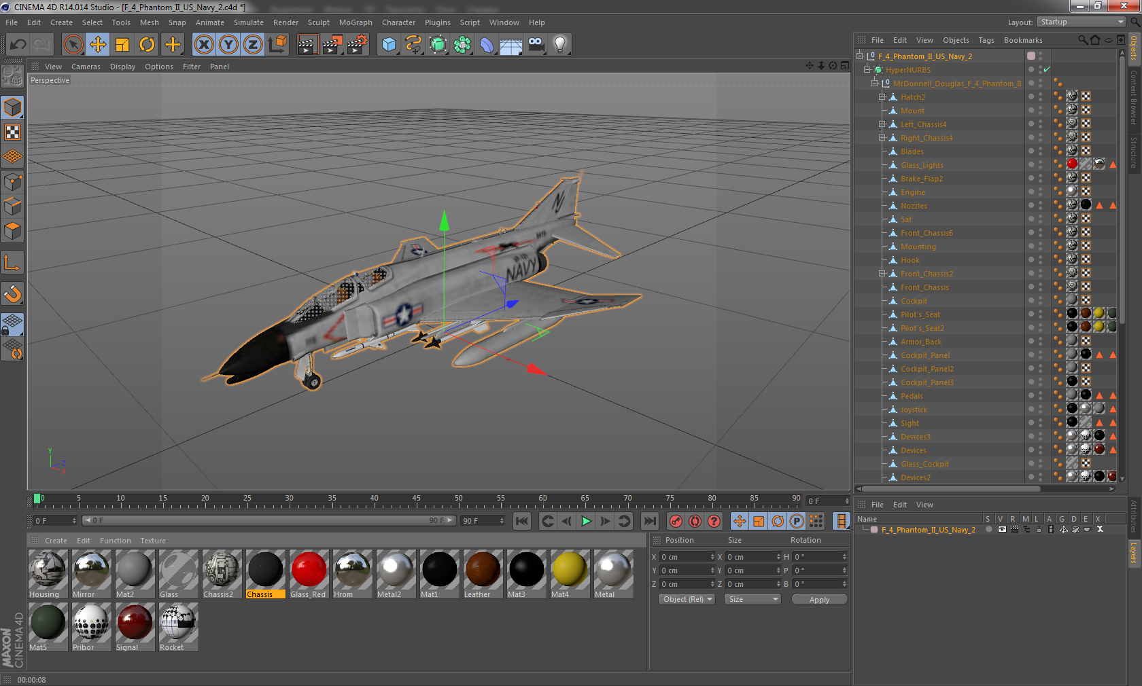Open the Plugins menu
The image size is (1142, 686).
pyautogui.click(x=437, y=22)
